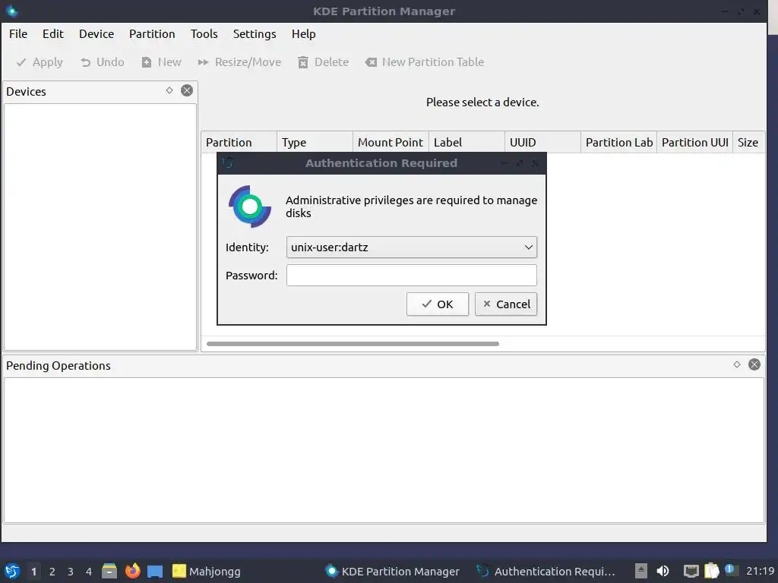The height and width of the screenshot is (583, 778).
Task: Switch to workspace 3
Action: coord(71,571)
